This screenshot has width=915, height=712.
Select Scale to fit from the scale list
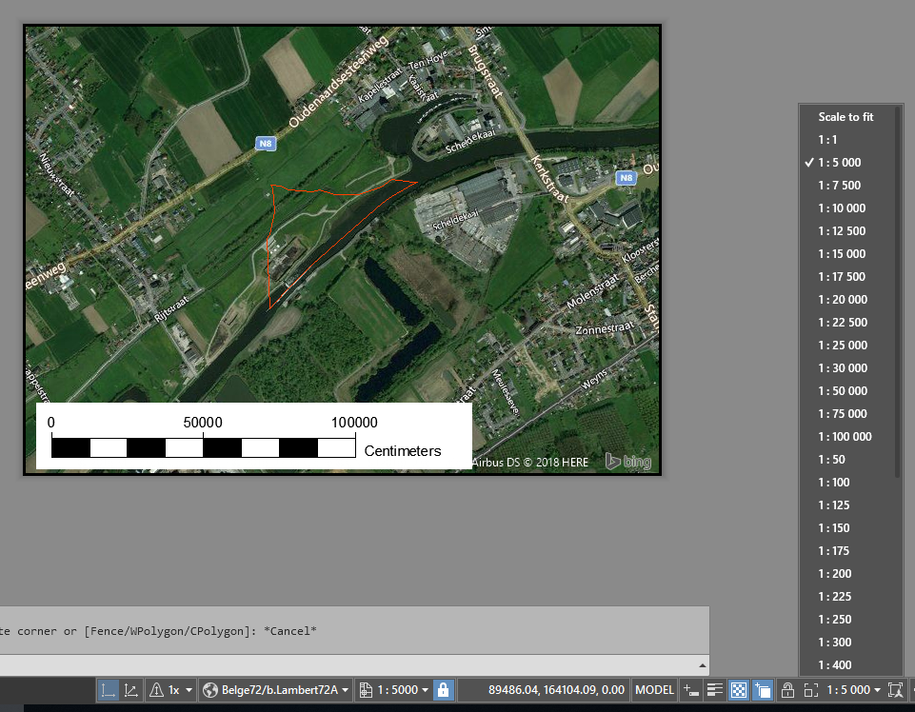click(845, 116)
